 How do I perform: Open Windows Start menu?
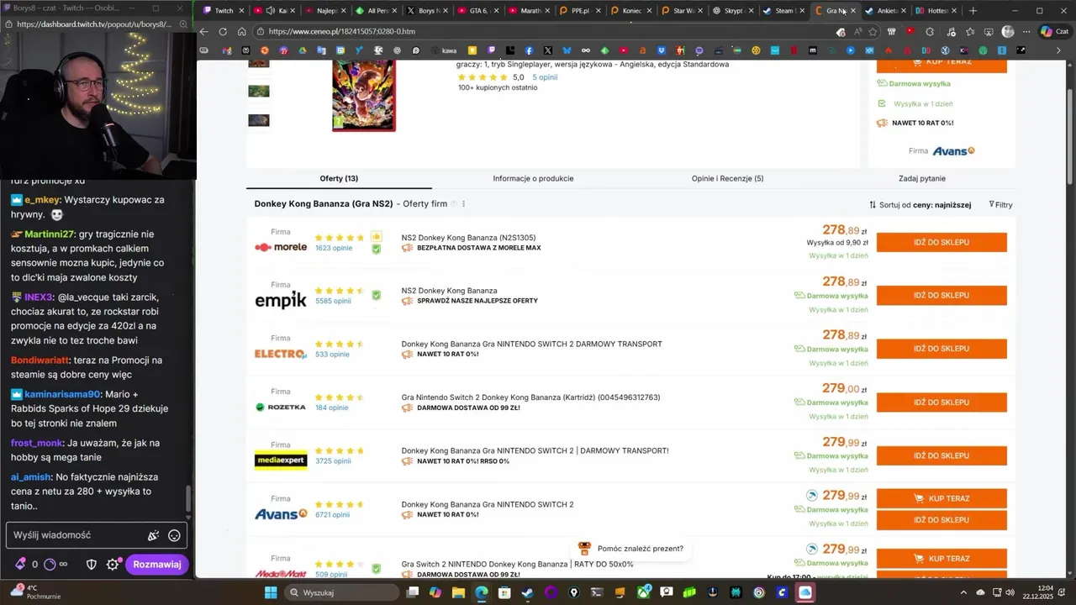(x=271, y=592)
